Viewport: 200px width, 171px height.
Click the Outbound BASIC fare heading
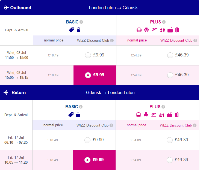click(72, 22)
